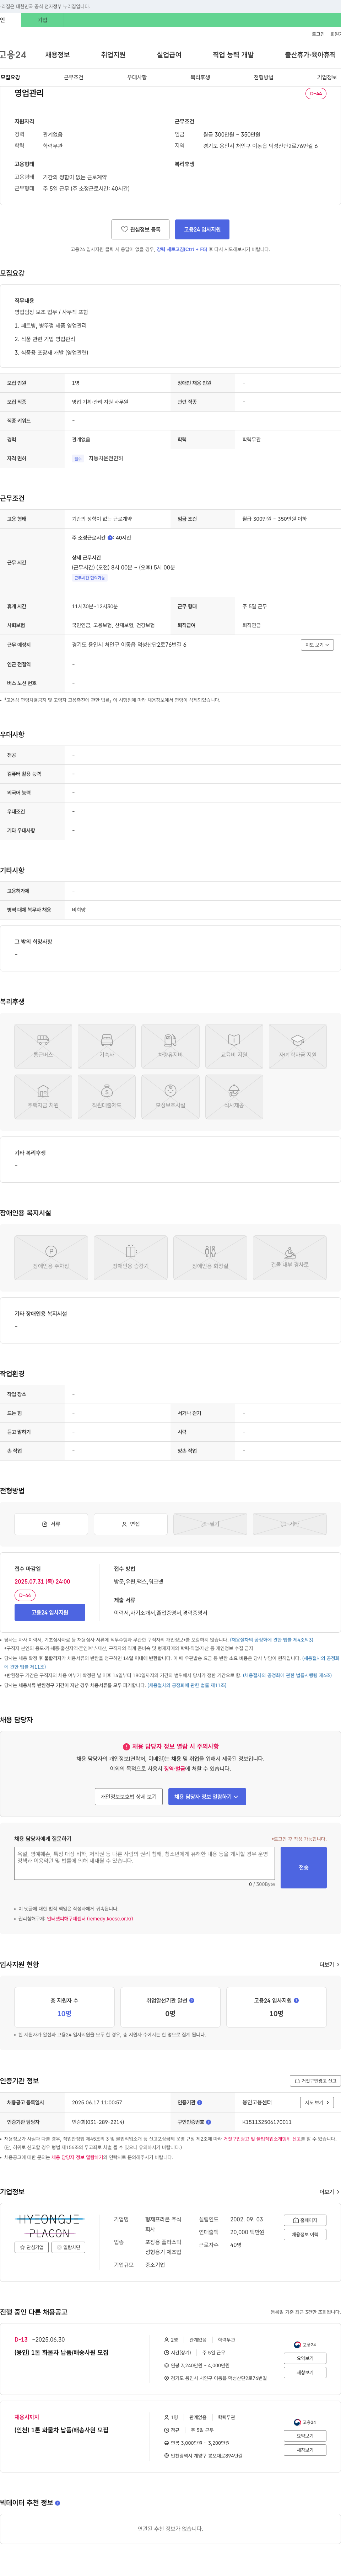The height and width of the screenshot is (2576, 341).
Task: Click the 기숙사 welfare icon
Action: [107, 1046]
